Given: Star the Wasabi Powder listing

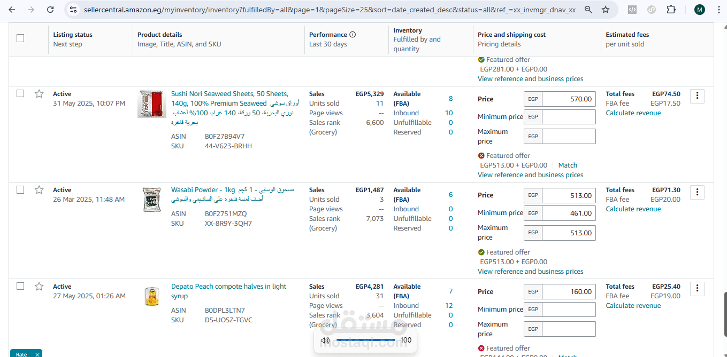Looking at the screenshot, I should [x=39, y=190].
